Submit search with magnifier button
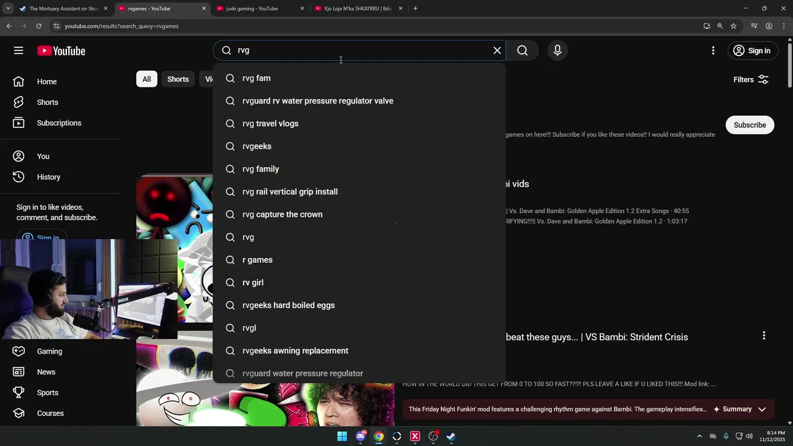 [522, 51]
